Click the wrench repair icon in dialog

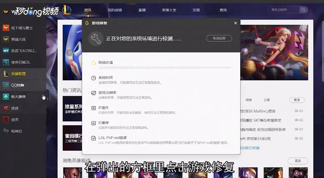[x=96, y=38]
